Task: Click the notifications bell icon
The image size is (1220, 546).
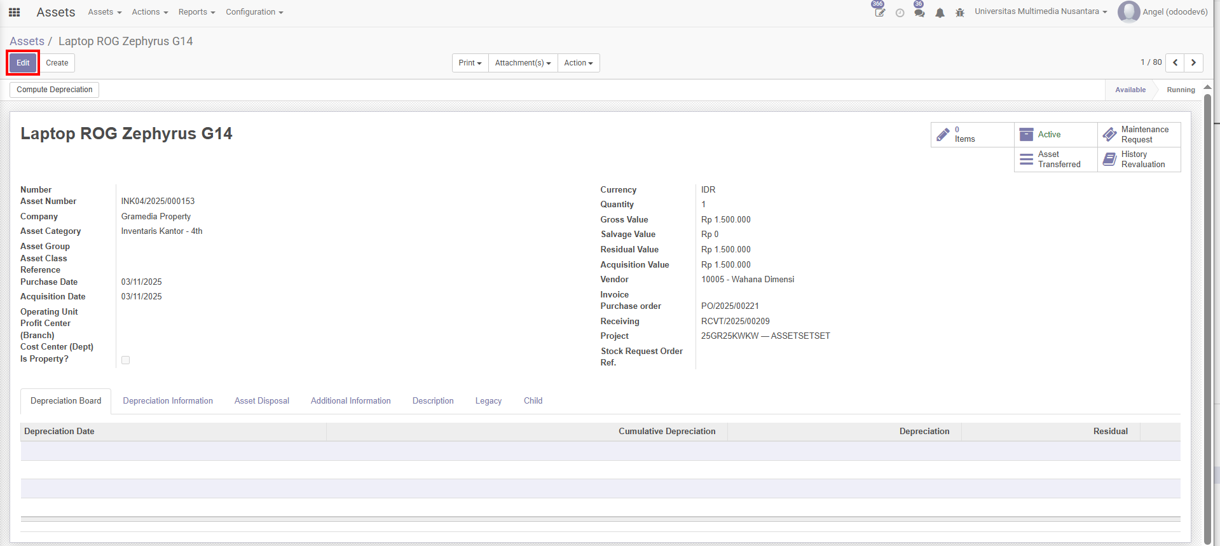Action: 940,13
